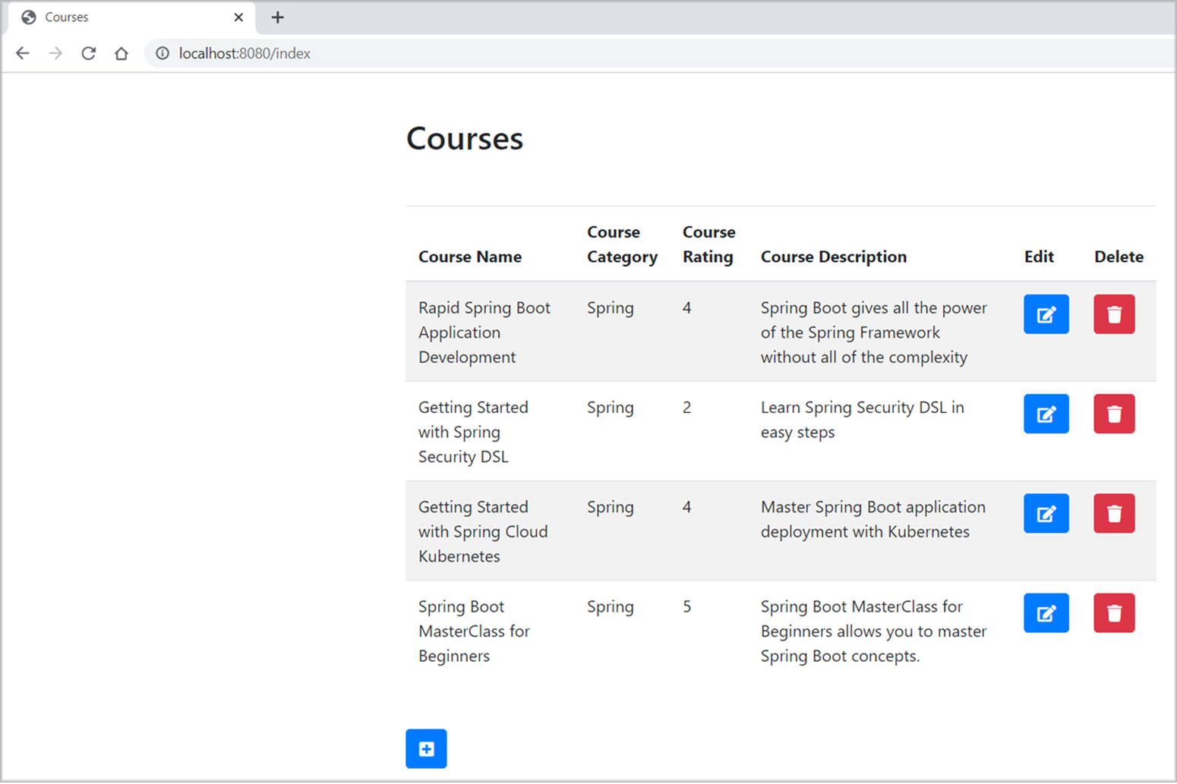Screen dimensions: 1177x784
Task: Switch to the Courses browser tab
Action: [x=91, y=17]
